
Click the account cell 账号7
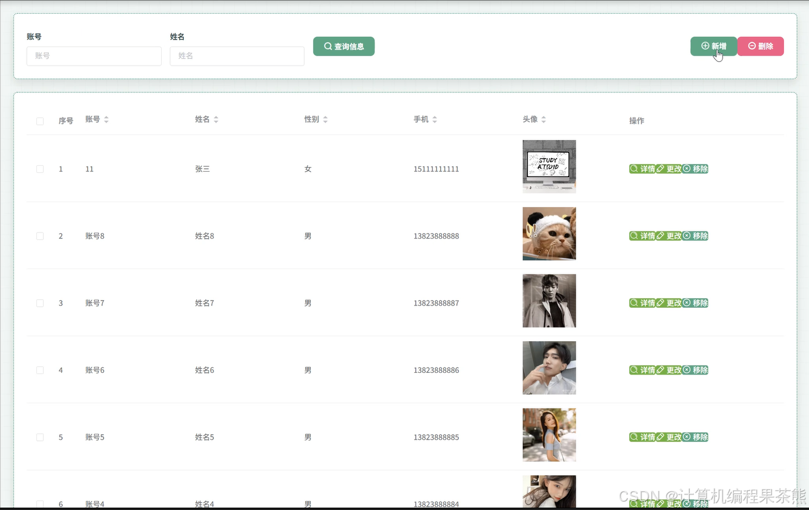(x=95, y=304)
